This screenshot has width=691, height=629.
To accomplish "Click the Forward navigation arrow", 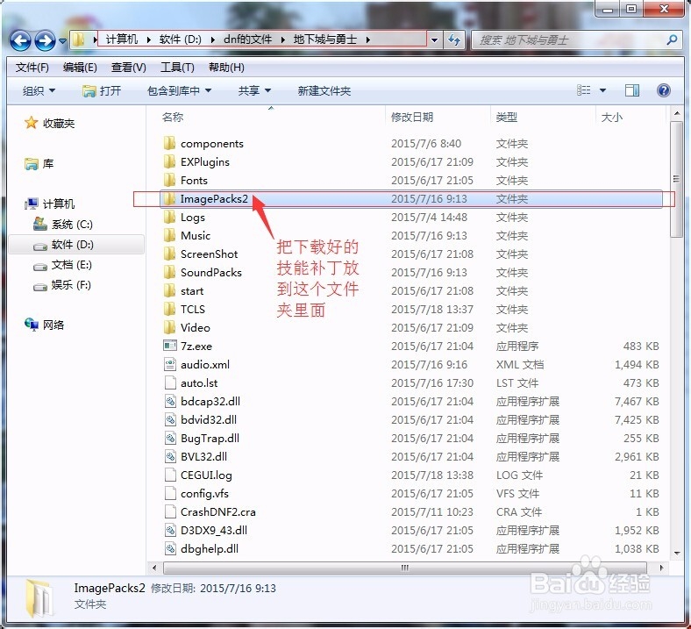I will (45, 40).
